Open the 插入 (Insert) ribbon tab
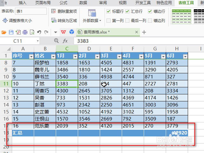Screen dimensions: 204x153 click(22, 3)
